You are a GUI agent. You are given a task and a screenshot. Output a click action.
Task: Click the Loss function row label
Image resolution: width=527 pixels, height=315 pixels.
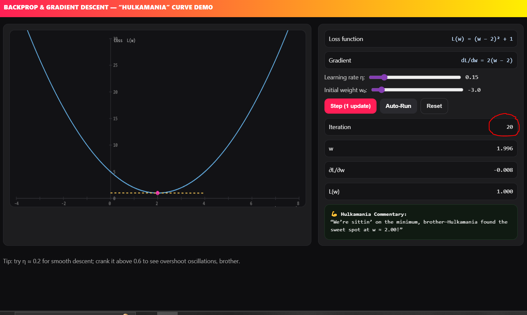click(x=346, y=39)
